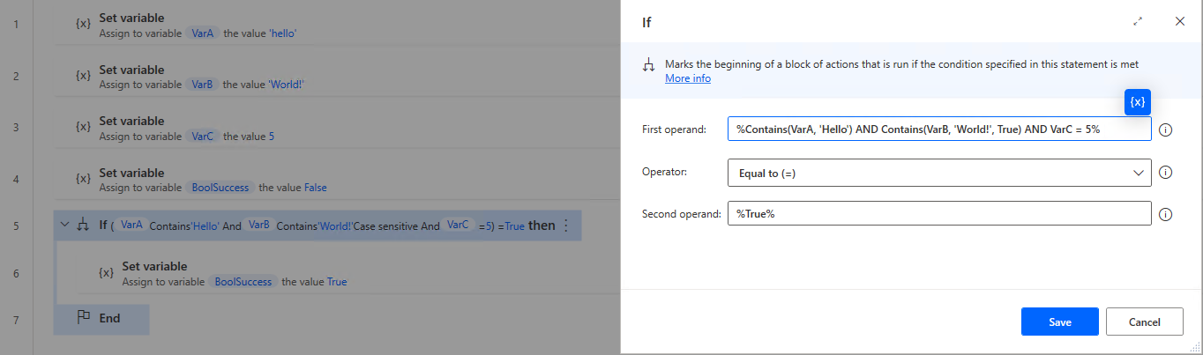Expand the If dialog to full size

1138,21
